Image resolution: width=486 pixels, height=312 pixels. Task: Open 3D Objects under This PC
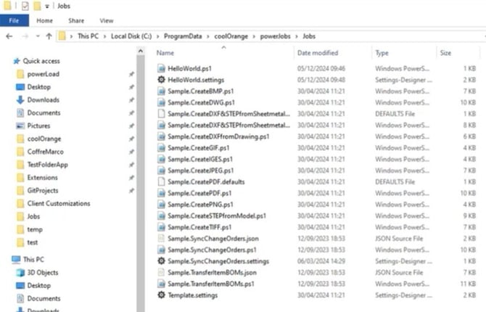click(x=43, y=273)
